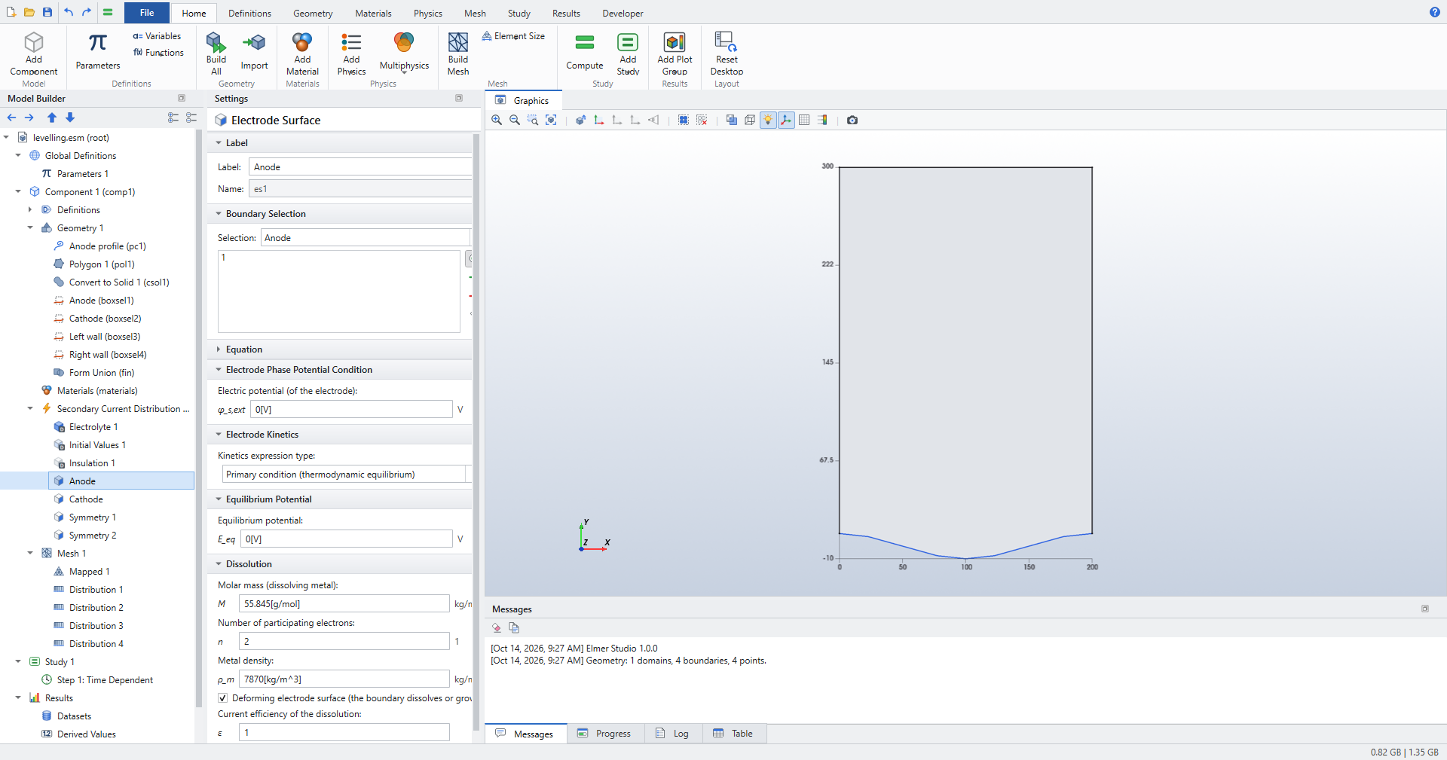Screen dimensions: 1447x760
Task: Click the Reset Desktop button
Action: [x=727, y=53]
